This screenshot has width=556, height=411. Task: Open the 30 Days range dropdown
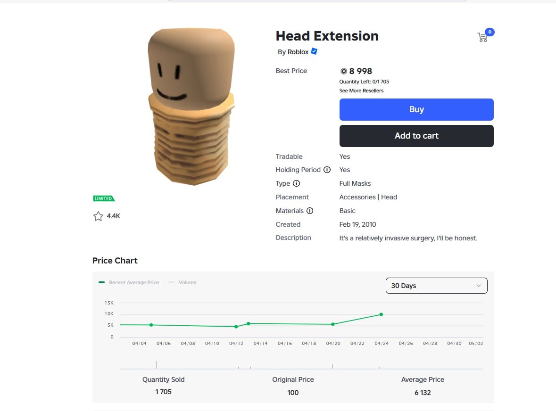[437, 286]
